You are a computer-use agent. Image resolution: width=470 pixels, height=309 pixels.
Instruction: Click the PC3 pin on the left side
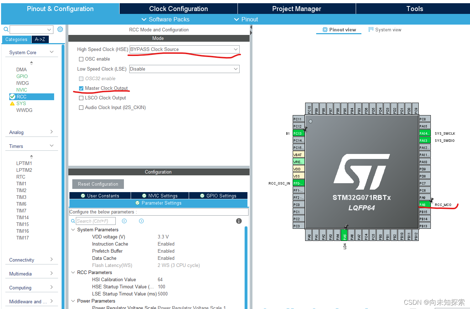tap(298, 226)
